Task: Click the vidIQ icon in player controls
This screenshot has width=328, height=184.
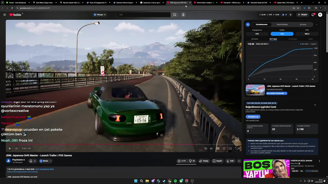Action: [x=206, y=148]
